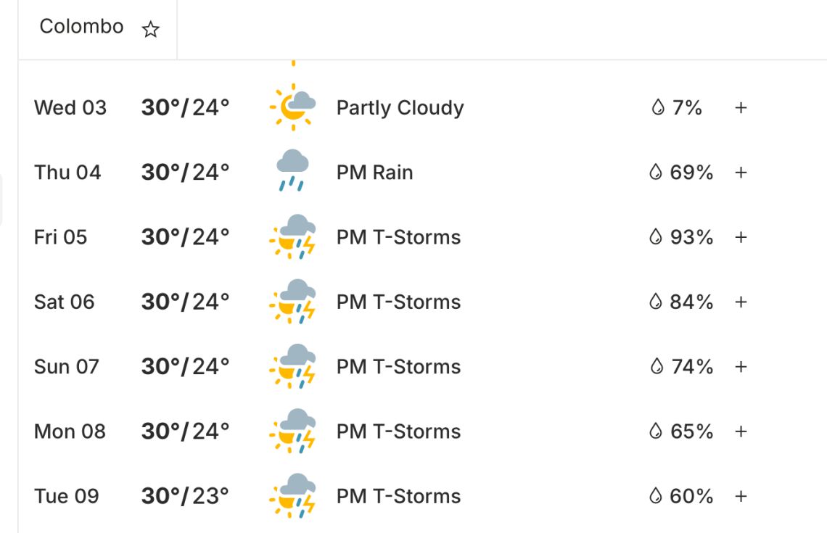Click the 7% precipitation chance value
This screenshot has width=827, height=533.
tap(687, 108)
